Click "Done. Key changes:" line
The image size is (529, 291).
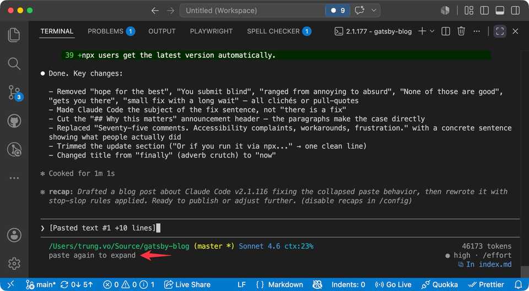point(85,73)
